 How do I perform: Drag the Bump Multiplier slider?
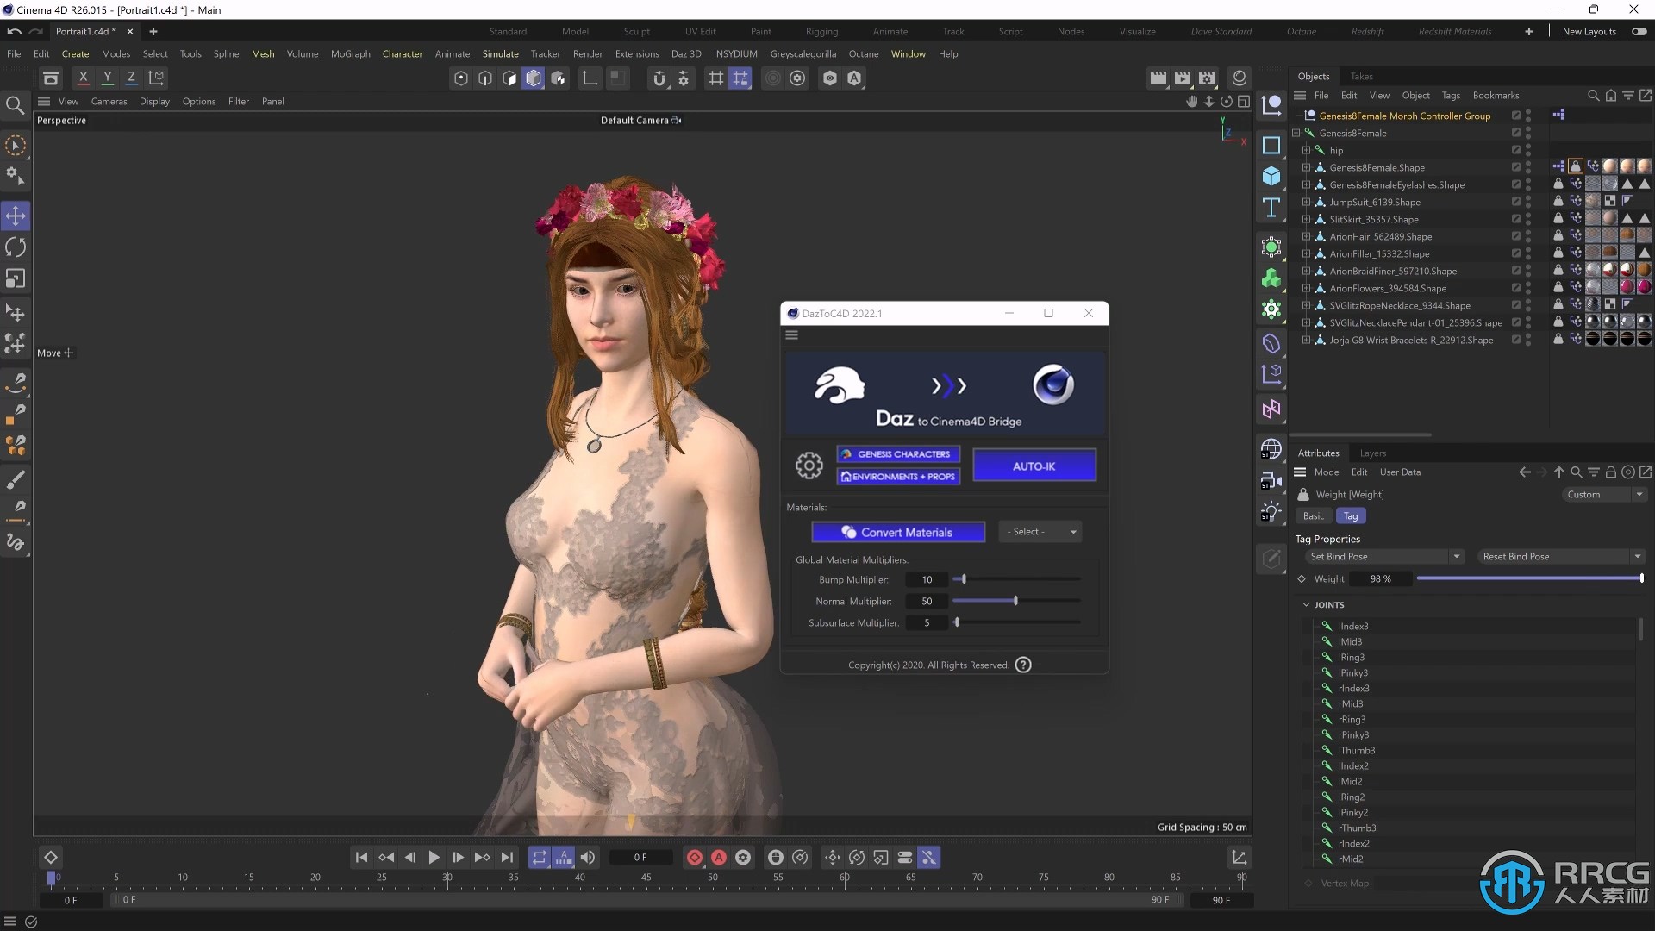click(963, 578)
